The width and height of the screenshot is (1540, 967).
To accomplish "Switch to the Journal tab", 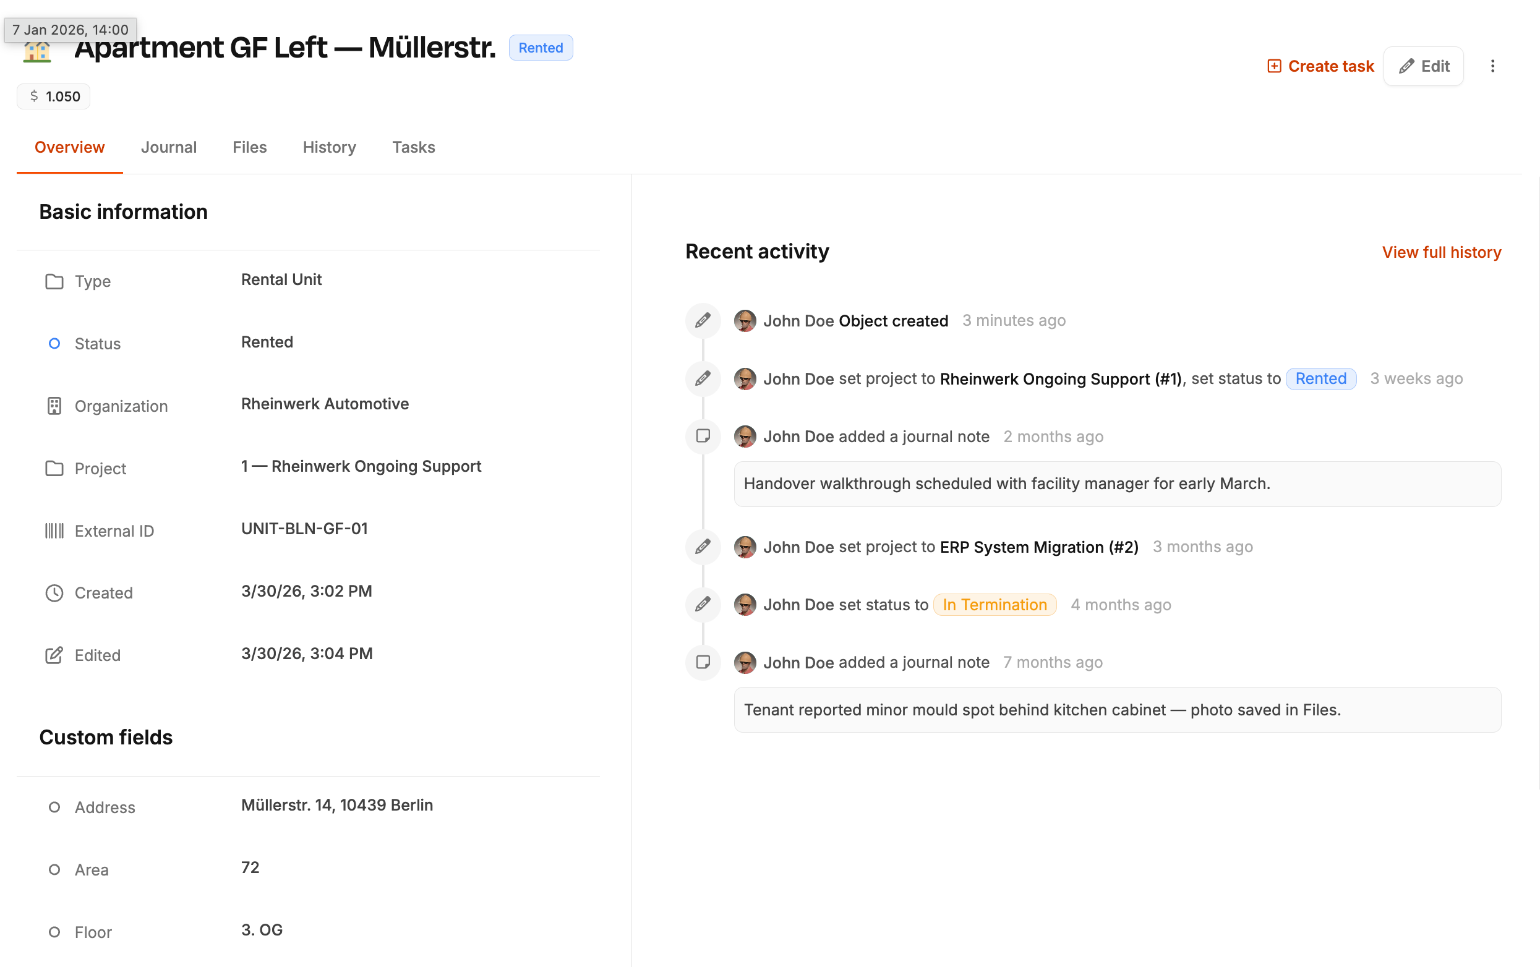I will (168, 147).
